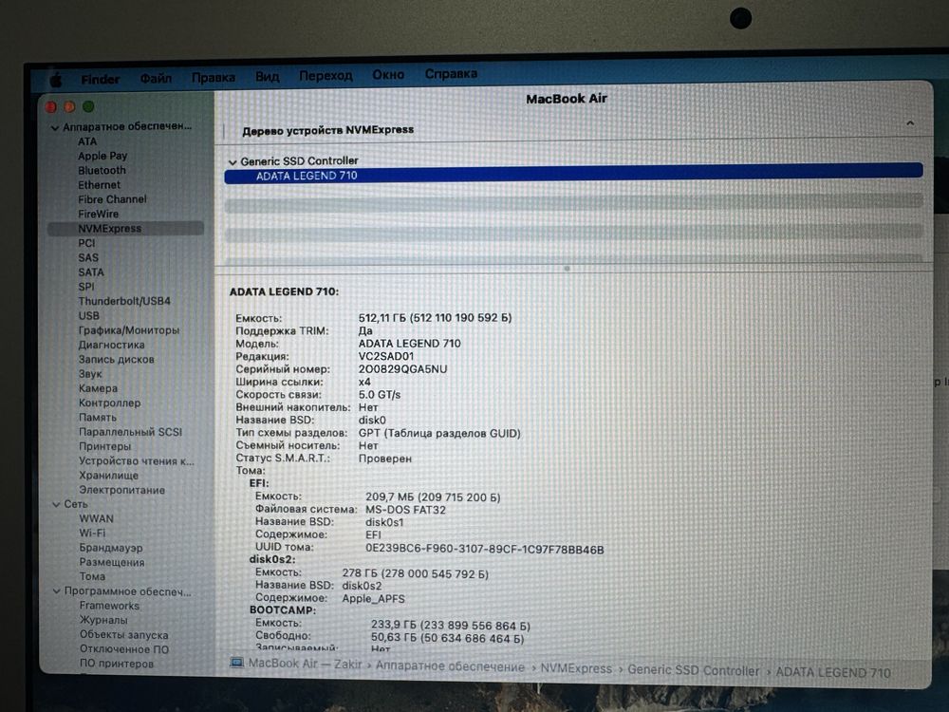
Task: Open the Справка menu
Action: pos(451,74)
